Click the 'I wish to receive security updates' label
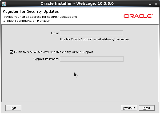This screenshot has height=114, width=160. 54,52
